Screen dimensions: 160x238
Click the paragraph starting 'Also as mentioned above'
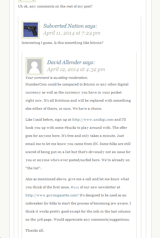pos(78,199)
